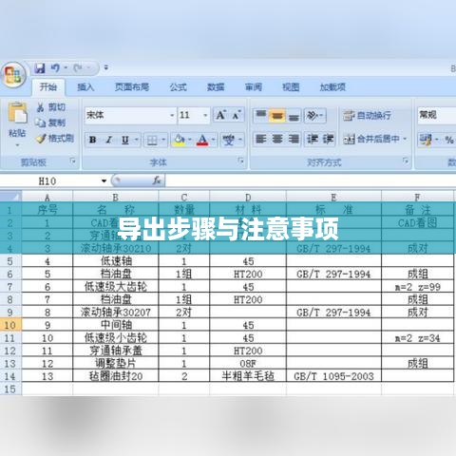
Task: Click the 粘贴 paste icon
Action: tap(17, 113)
